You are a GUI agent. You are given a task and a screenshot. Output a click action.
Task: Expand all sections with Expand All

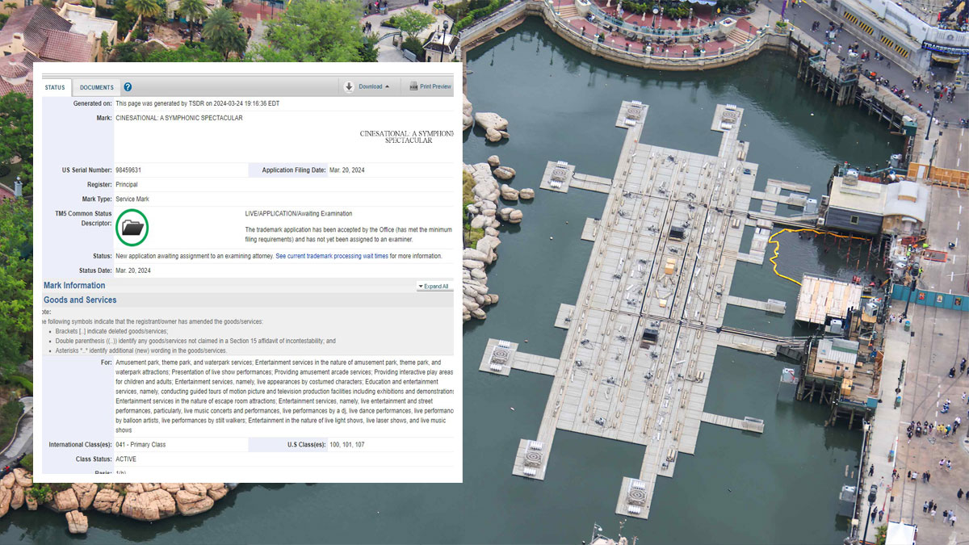(434, 287)
